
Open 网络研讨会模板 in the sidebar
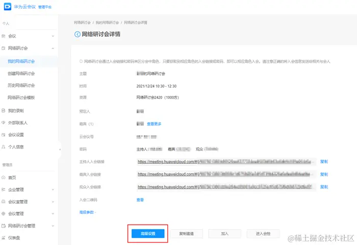tap(21, 97)
